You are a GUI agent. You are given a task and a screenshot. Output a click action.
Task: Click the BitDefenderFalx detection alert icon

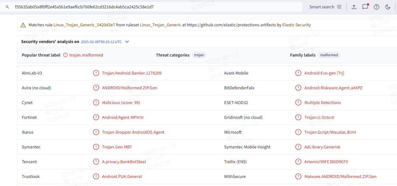point(298,88)
